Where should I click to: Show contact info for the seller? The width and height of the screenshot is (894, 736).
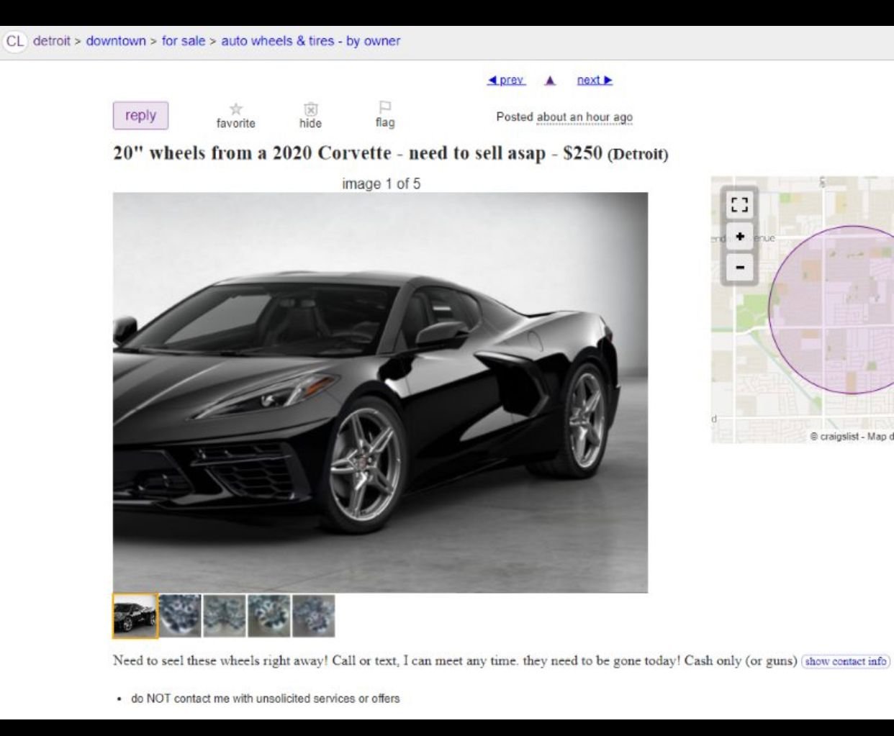pos(846,661)
